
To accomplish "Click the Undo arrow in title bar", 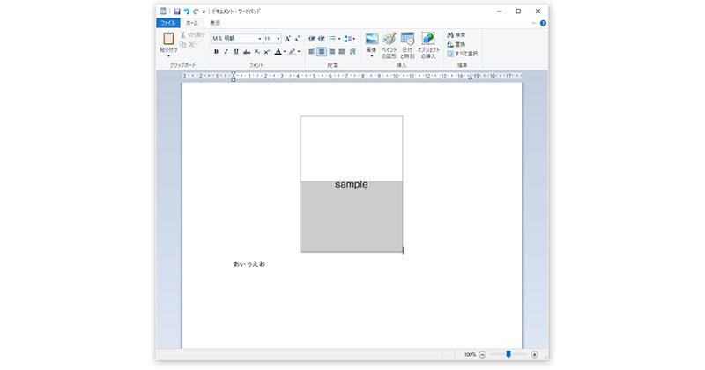I will coord(186,11).
